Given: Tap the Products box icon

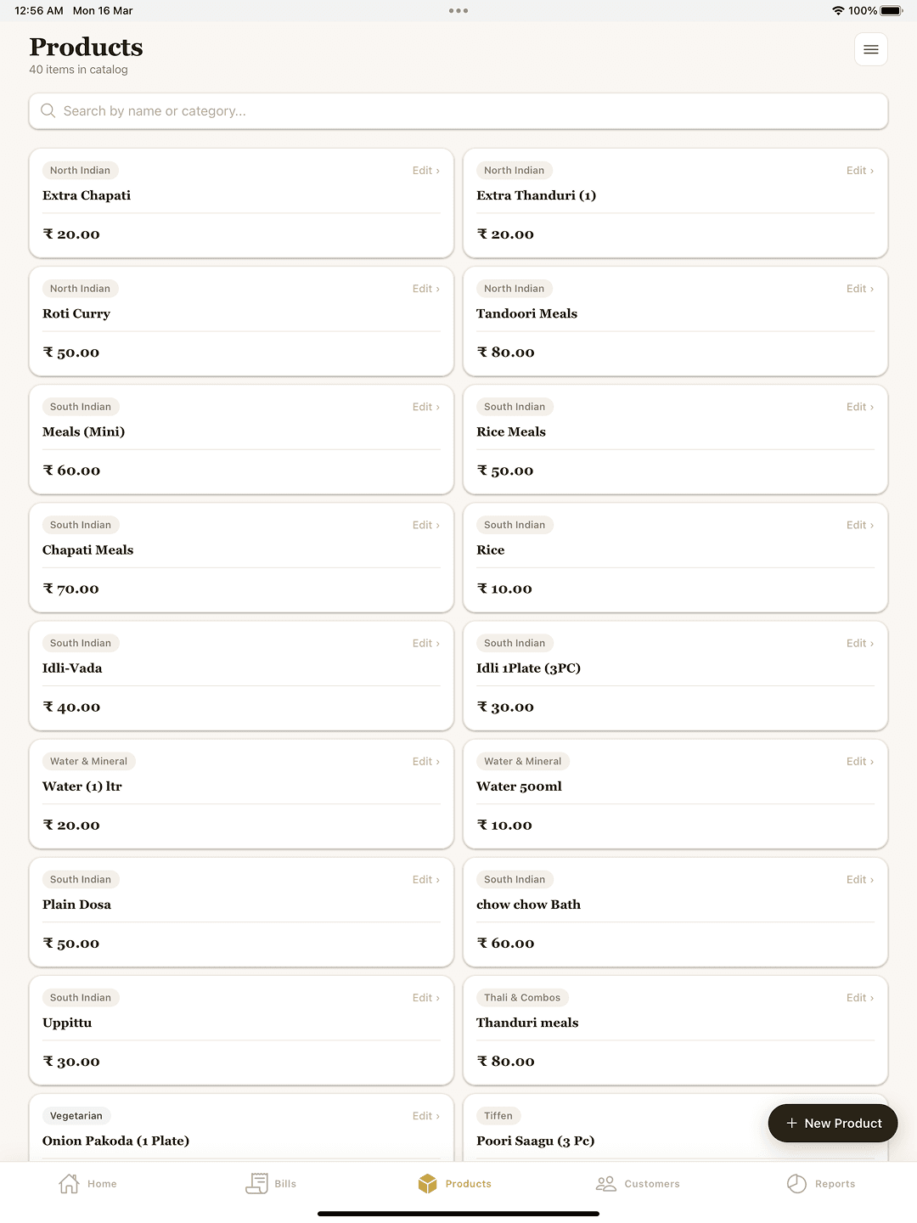Looking at the screenshot, I should click(x=427, y=1183).
